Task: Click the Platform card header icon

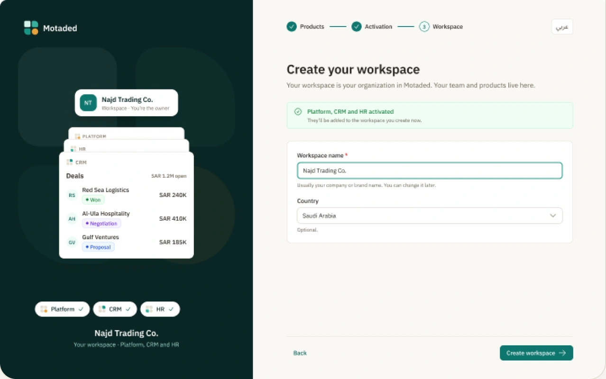Action: point(78,136)
